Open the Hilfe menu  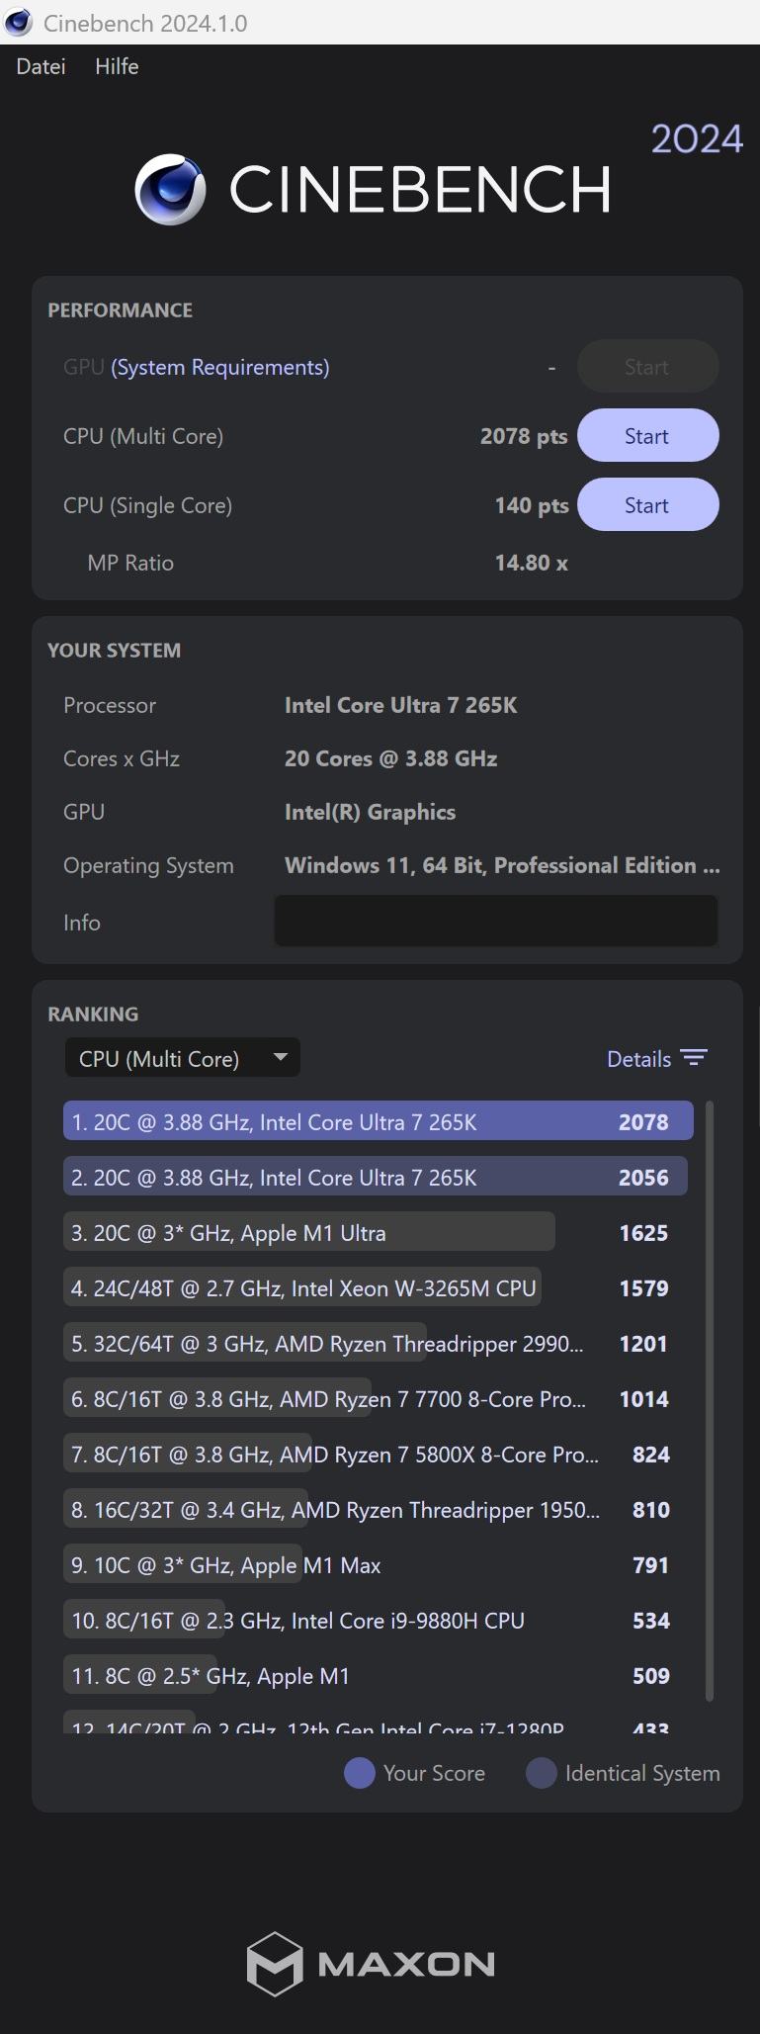click(117, 66)
